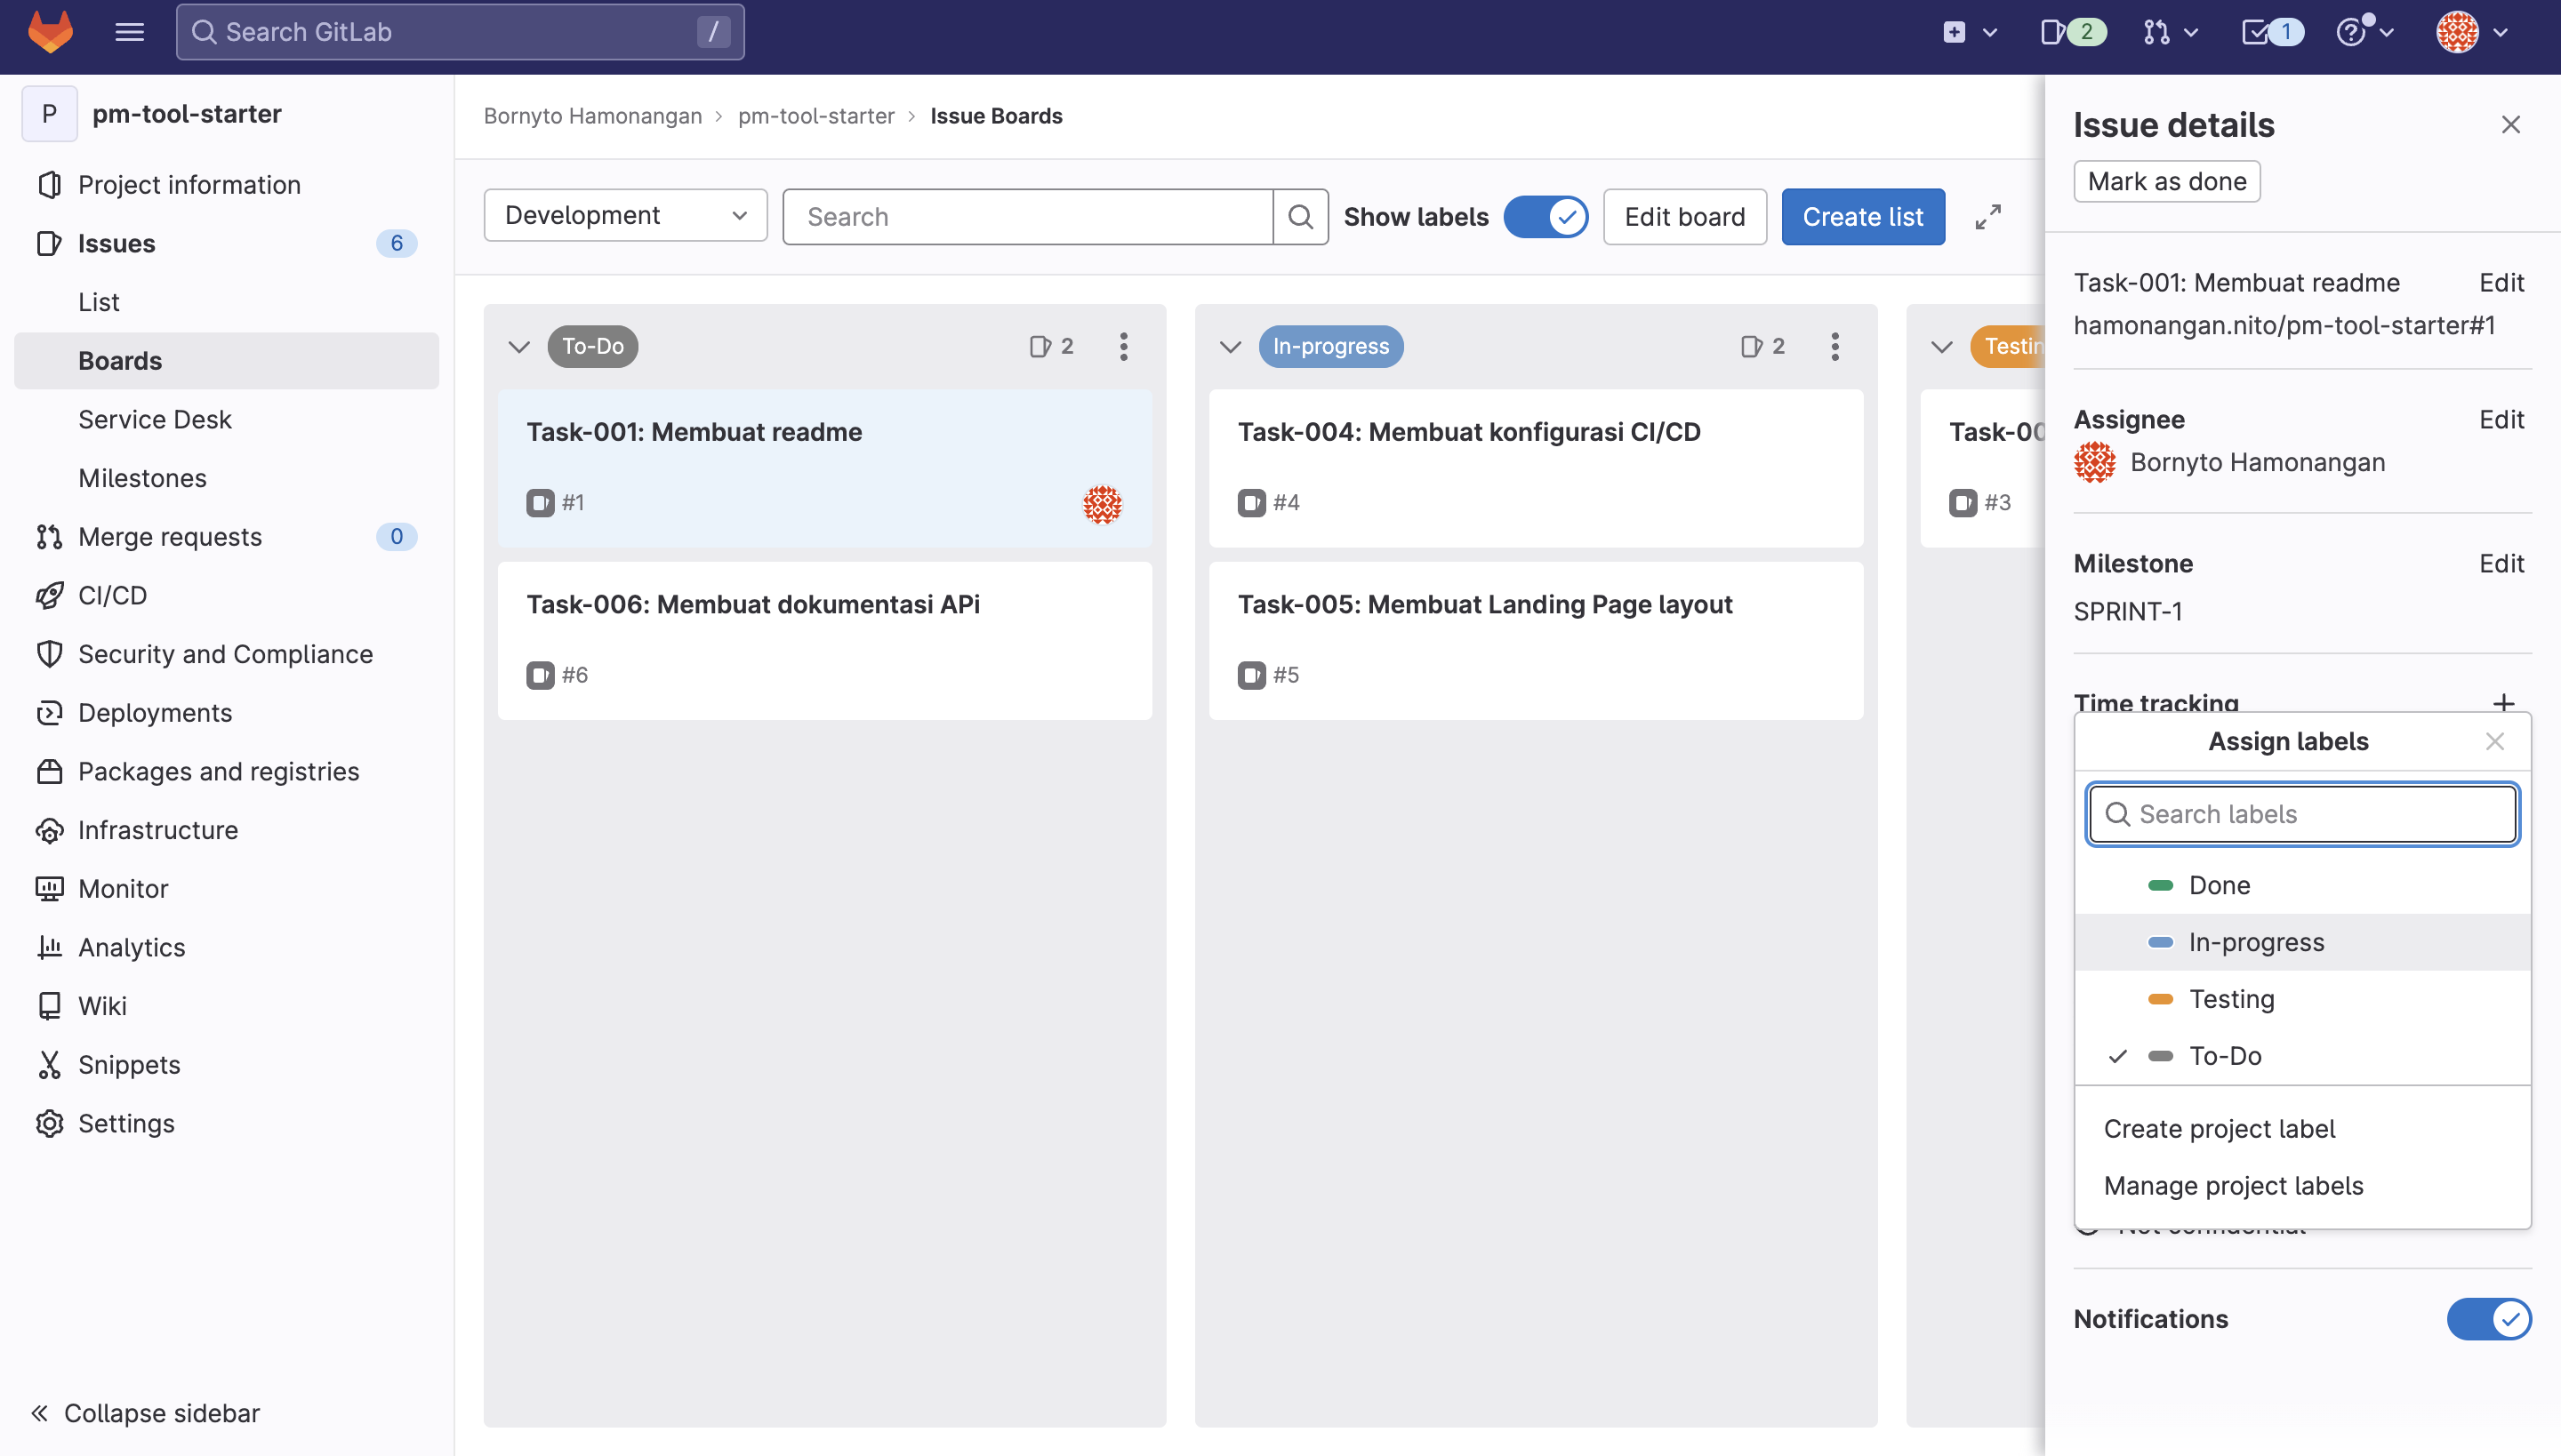Click the Create list button
2561x1456 pixels.
coord(1863,216)
